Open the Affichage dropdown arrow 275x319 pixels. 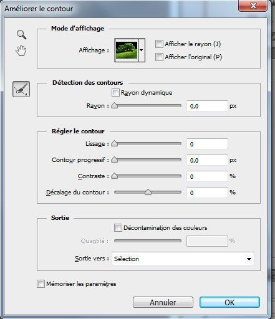pos(142,50)
